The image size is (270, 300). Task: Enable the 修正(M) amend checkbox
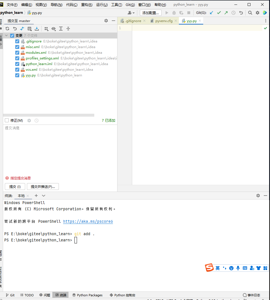7,120
